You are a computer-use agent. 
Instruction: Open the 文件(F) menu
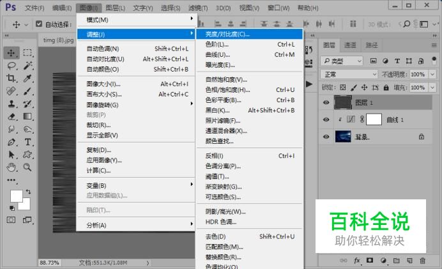tap(34, 8)
